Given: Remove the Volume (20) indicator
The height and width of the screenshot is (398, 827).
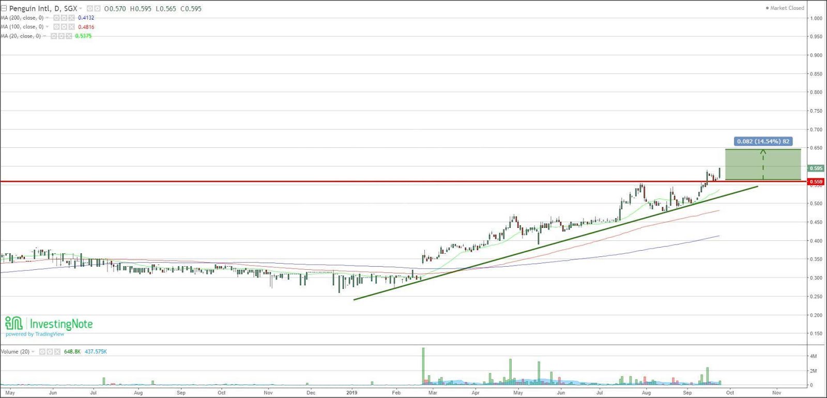Looking at the screenshot, I should [x=57, y=351].
